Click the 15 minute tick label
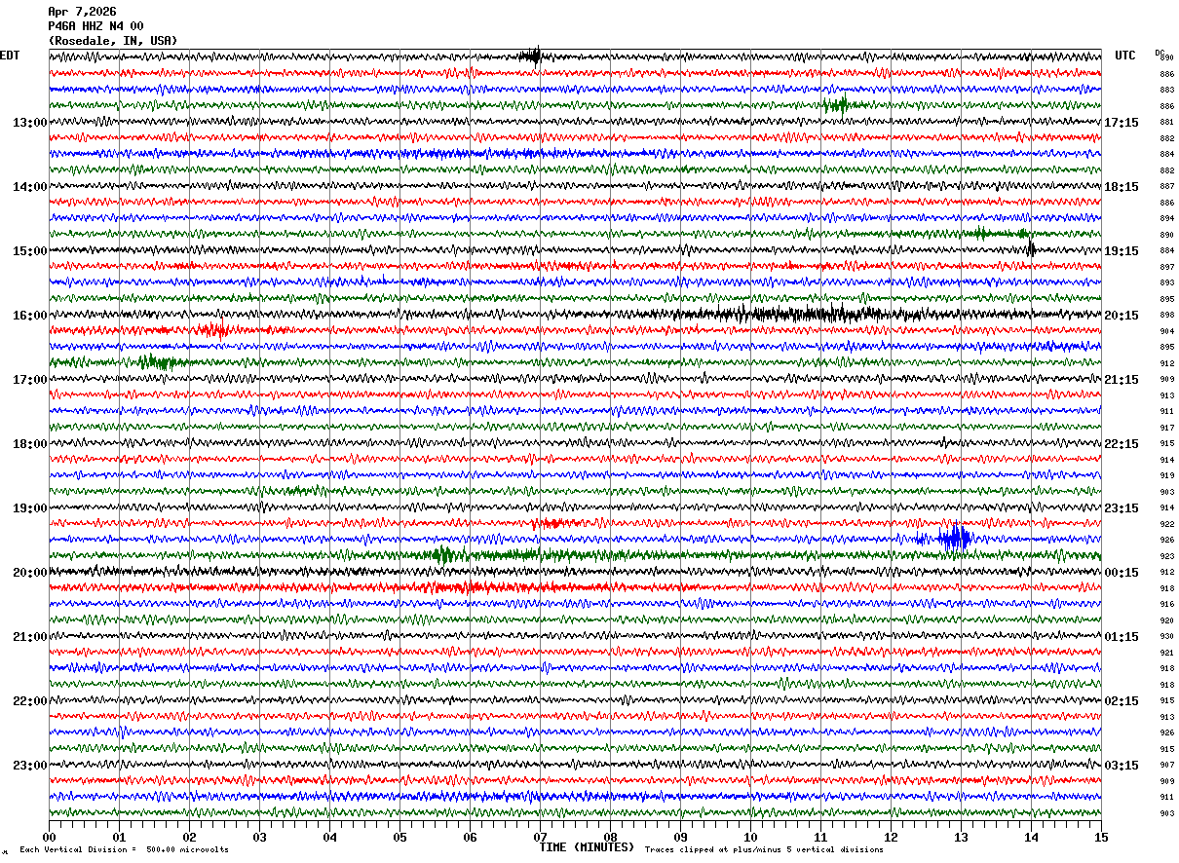Viewport: 1179px width, 863px height. pos(1101,838)
